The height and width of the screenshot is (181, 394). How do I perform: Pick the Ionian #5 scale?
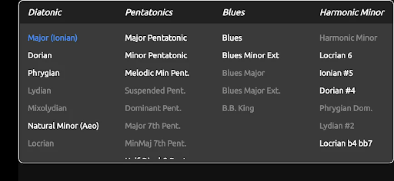coord(336,73)
